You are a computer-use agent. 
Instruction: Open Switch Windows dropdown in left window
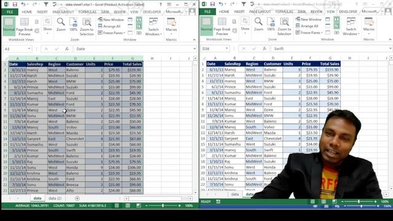[x=154, y=27]
